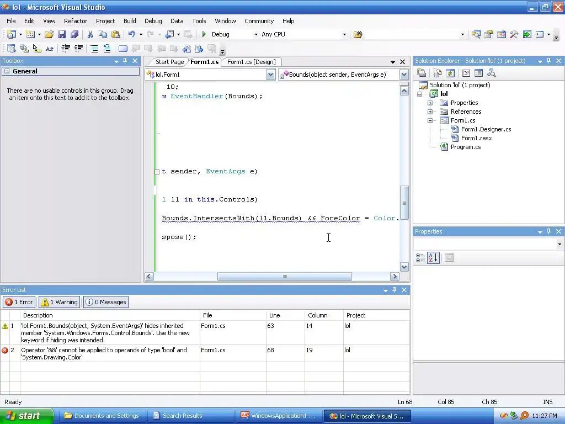Collapse the General group in Toolbox
Screen dimensions: 565x424
[x=7, y=71]
